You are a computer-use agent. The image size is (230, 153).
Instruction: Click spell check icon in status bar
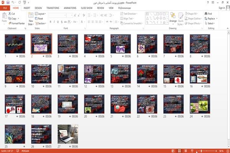coord(18,151)
